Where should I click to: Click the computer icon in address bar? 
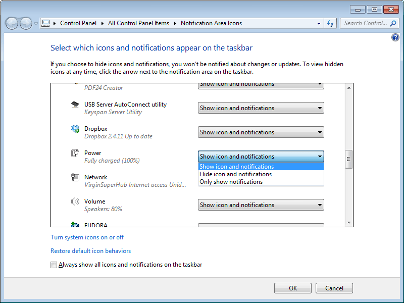point(45,23)
